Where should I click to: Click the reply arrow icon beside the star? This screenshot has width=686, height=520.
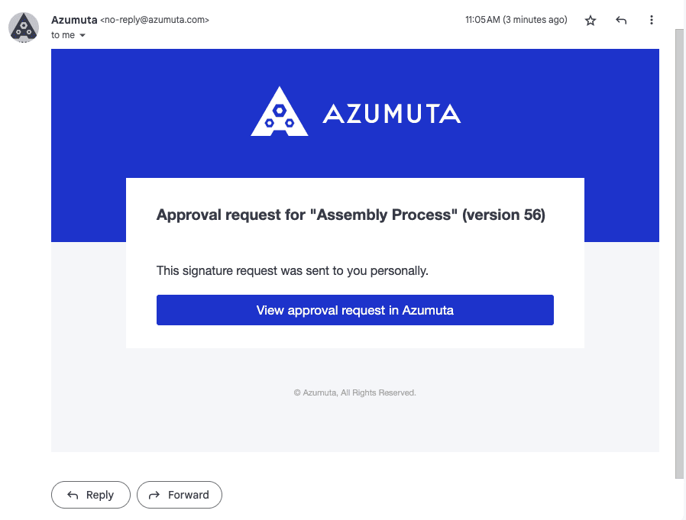(621, 21)
